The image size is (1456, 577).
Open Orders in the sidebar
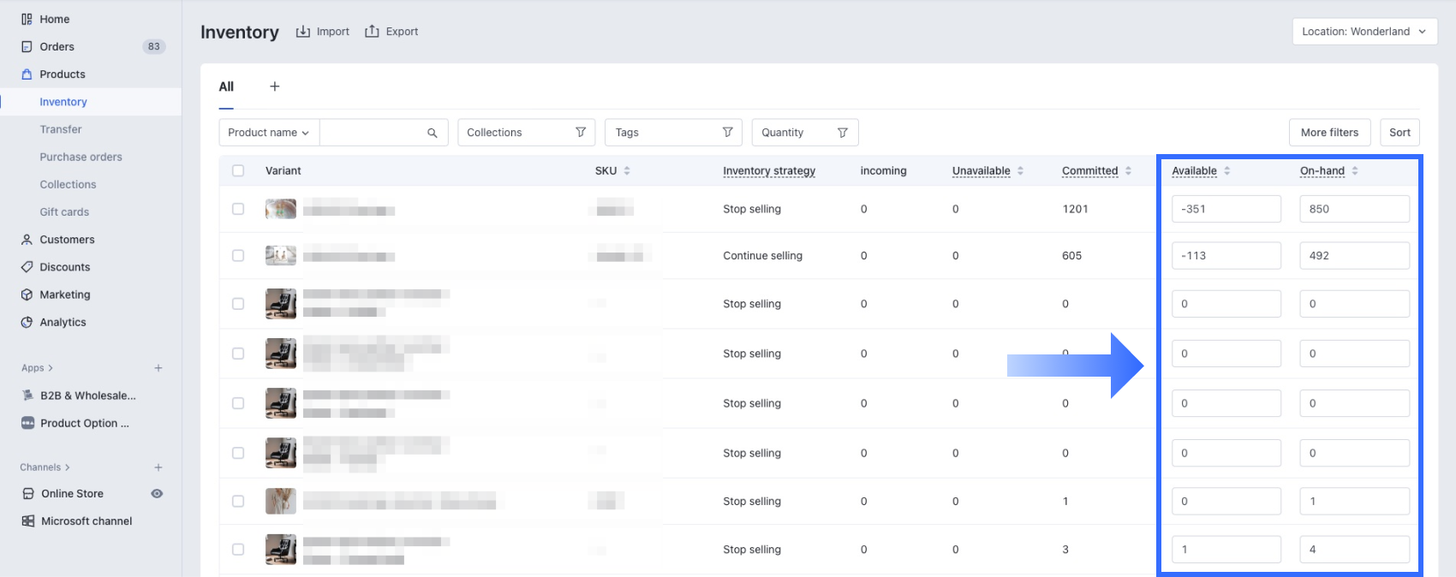click(x=57, y=47)
